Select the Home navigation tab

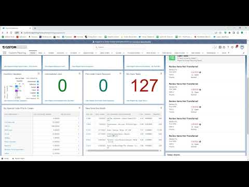coord(33,53)
